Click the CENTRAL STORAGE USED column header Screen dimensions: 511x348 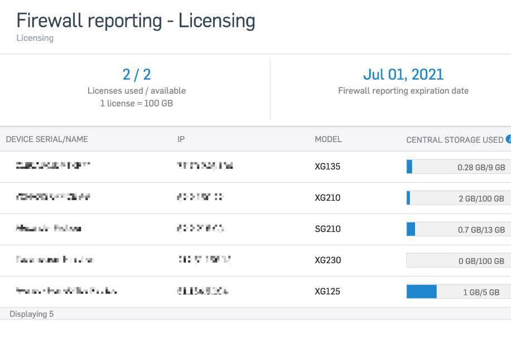(455, 140)
